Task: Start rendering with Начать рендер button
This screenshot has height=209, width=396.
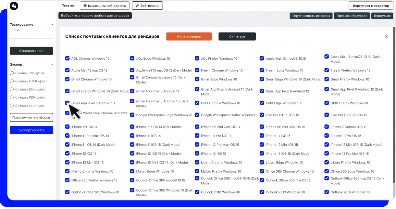Action: [x=189, y=36]
